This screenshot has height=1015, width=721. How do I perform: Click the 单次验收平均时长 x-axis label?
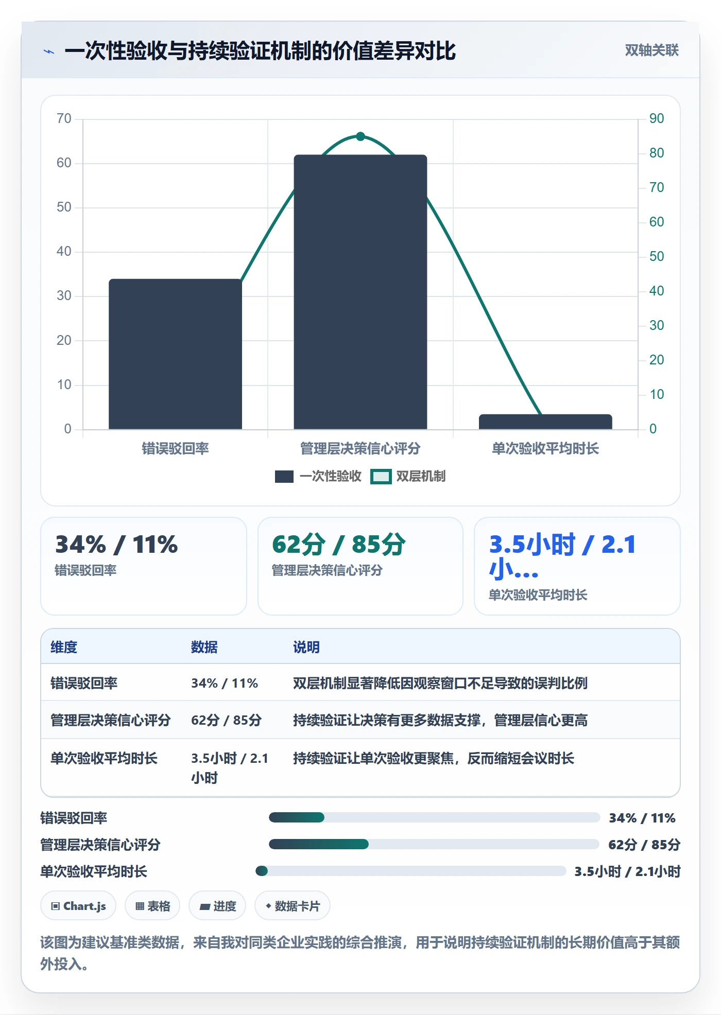tap(545, 448)
